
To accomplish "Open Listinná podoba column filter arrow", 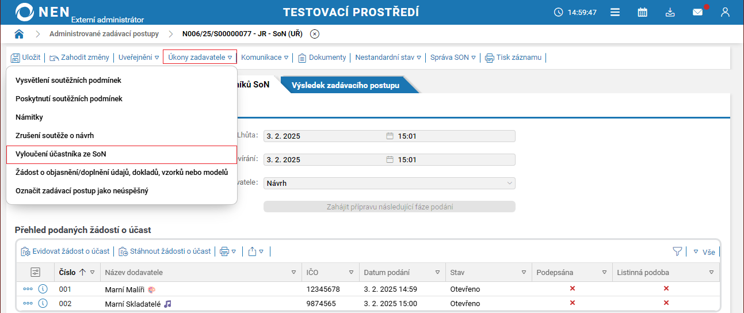I will tap(712, 272).
